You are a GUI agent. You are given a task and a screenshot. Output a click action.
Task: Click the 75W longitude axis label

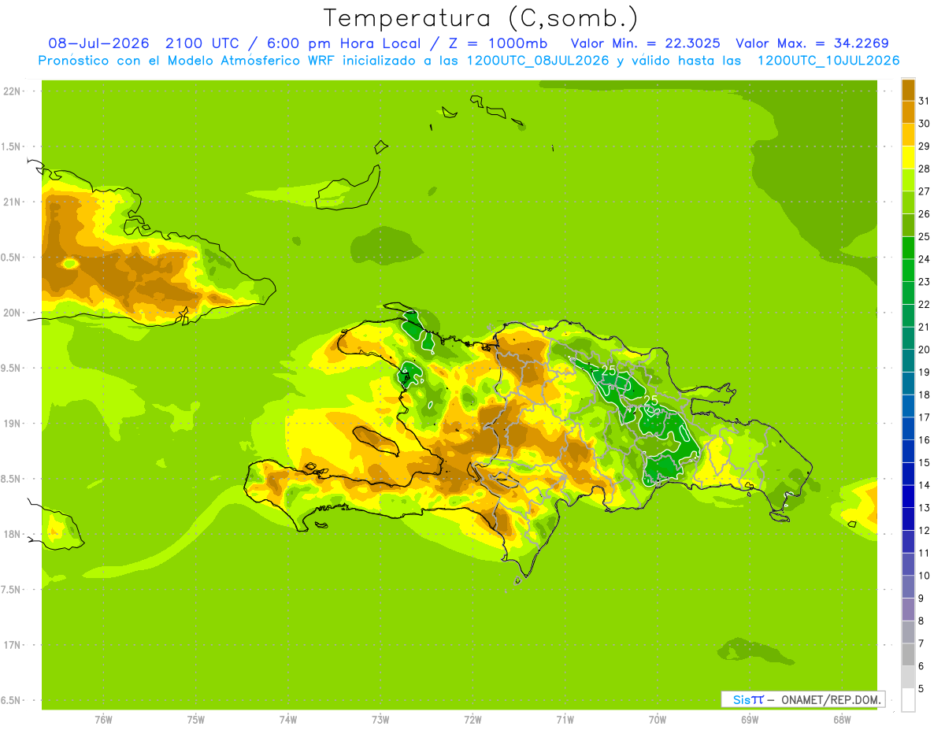(x=196, y=720)
